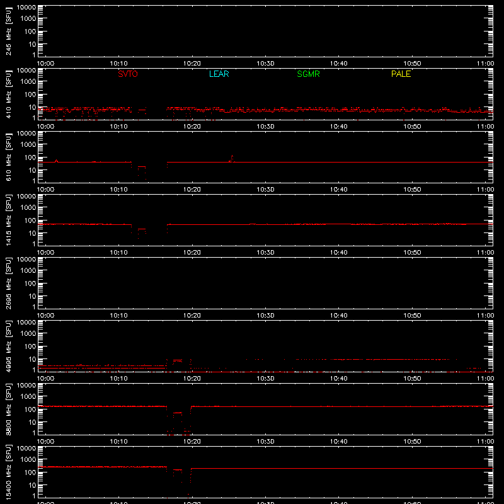The image size is (504, 504).
Task: Click the 10:20 tick label under 2695 MHz panel
Action: (x=192, y=316)
